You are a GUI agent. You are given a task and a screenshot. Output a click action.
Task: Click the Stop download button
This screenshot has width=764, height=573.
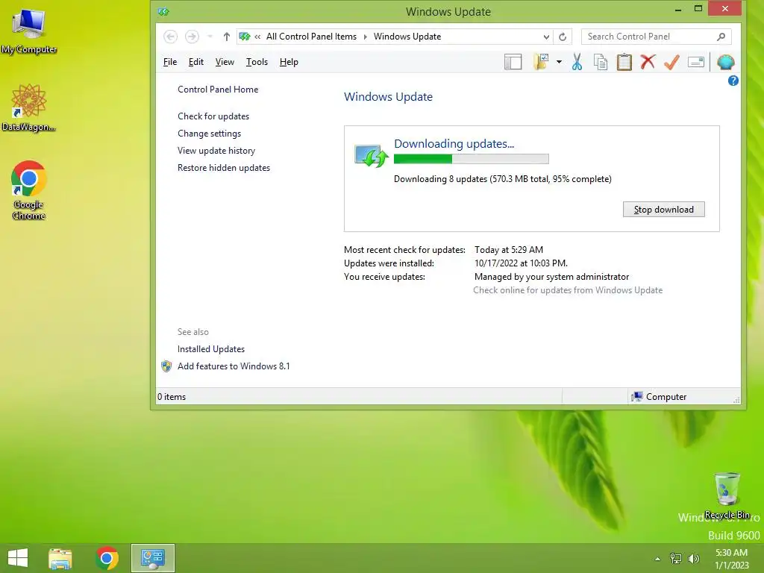[x=663, y=210]
